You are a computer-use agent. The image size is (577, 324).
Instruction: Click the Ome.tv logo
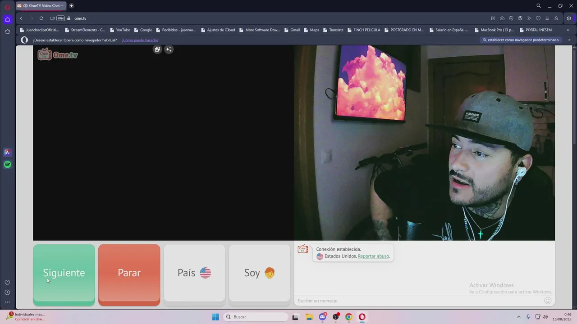(58, 54)
